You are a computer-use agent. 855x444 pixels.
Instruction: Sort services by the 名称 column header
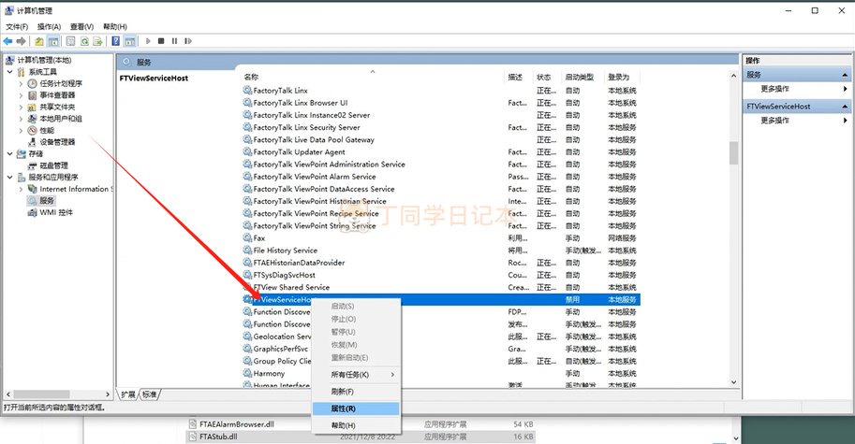click(x=373, y=78)
